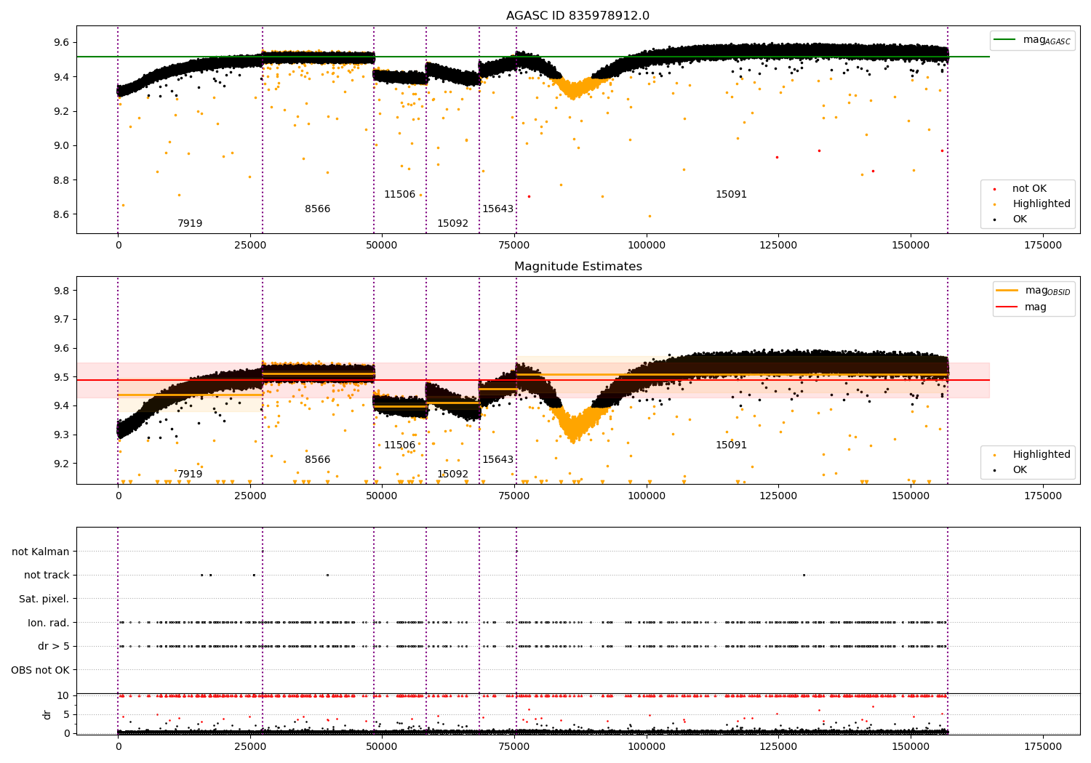This screenshot has height=763, width=1091.
Task: Click y-tick 8.6 in top plot
Action: pyautogui.click(x=60, y=215)
